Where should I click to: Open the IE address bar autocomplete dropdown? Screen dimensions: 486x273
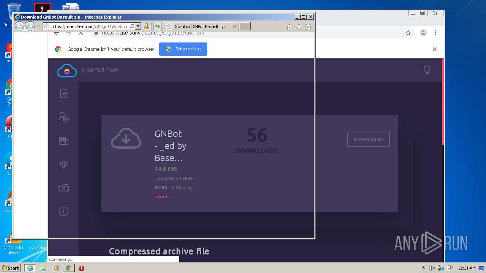[x=138, y=27]
